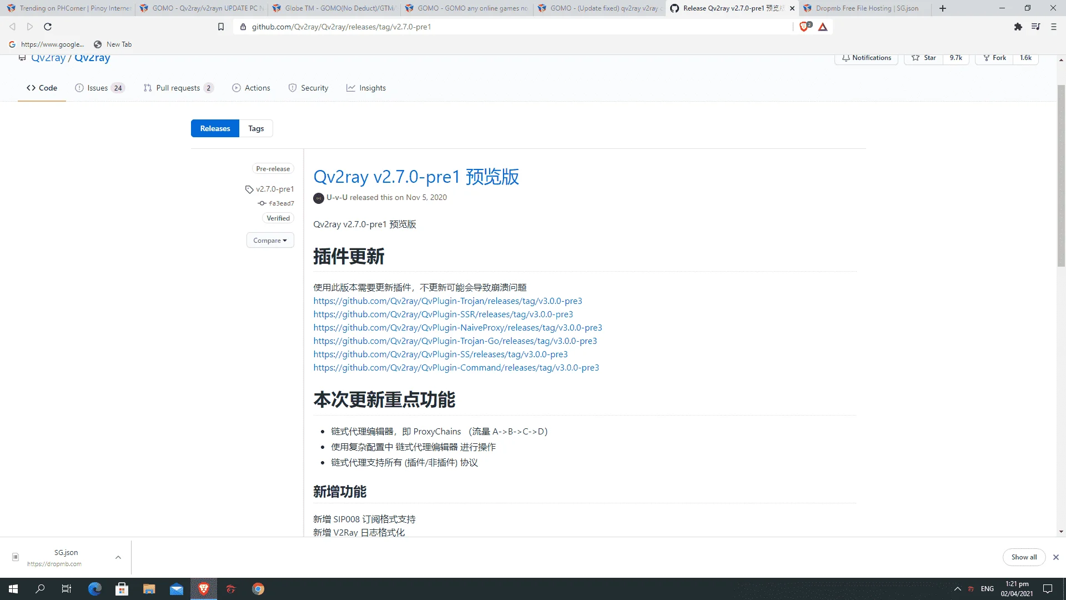The width and height of the screenshot is (1066, 600).
Task: Open a new browser tab
Action: click(943, 8)
